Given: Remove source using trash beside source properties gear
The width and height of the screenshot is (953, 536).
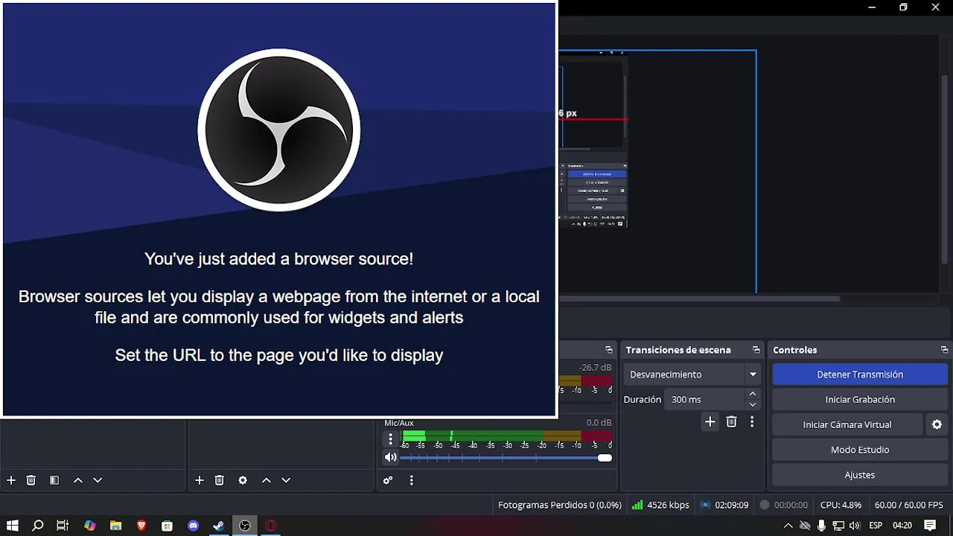Looking at the screenshot, I should coord(220,480).
